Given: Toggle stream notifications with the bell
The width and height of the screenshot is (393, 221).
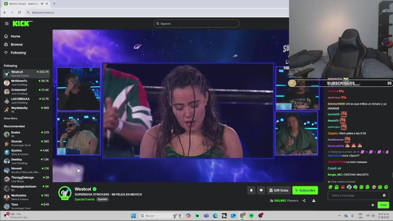Looking at the screenshot, I should (x=251, y=190).
